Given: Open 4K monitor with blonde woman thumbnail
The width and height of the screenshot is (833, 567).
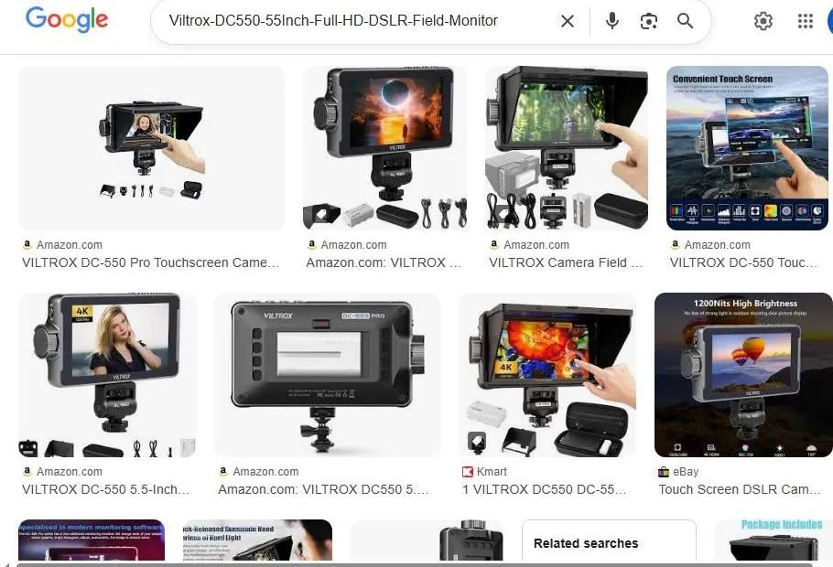Looking at the screenshot, I should coord(107,375).
